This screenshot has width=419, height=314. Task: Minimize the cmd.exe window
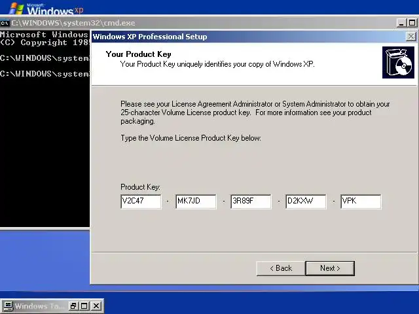[401, 23]
